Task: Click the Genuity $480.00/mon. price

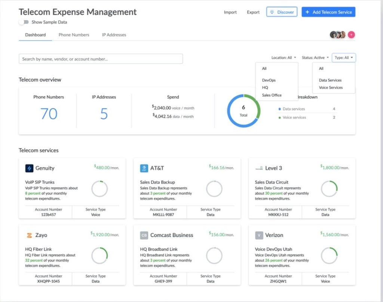Action: [107, 167]
